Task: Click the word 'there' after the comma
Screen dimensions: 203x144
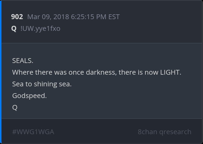Action: point(127,72)
